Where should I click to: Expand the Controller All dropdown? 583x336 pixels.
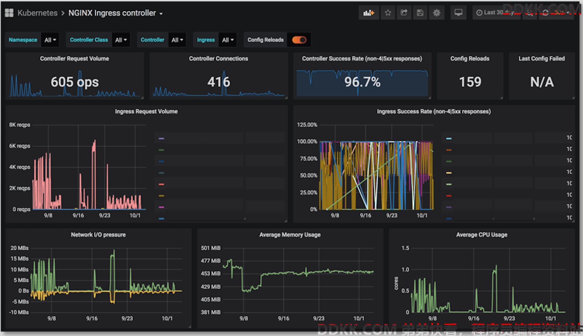177,40
